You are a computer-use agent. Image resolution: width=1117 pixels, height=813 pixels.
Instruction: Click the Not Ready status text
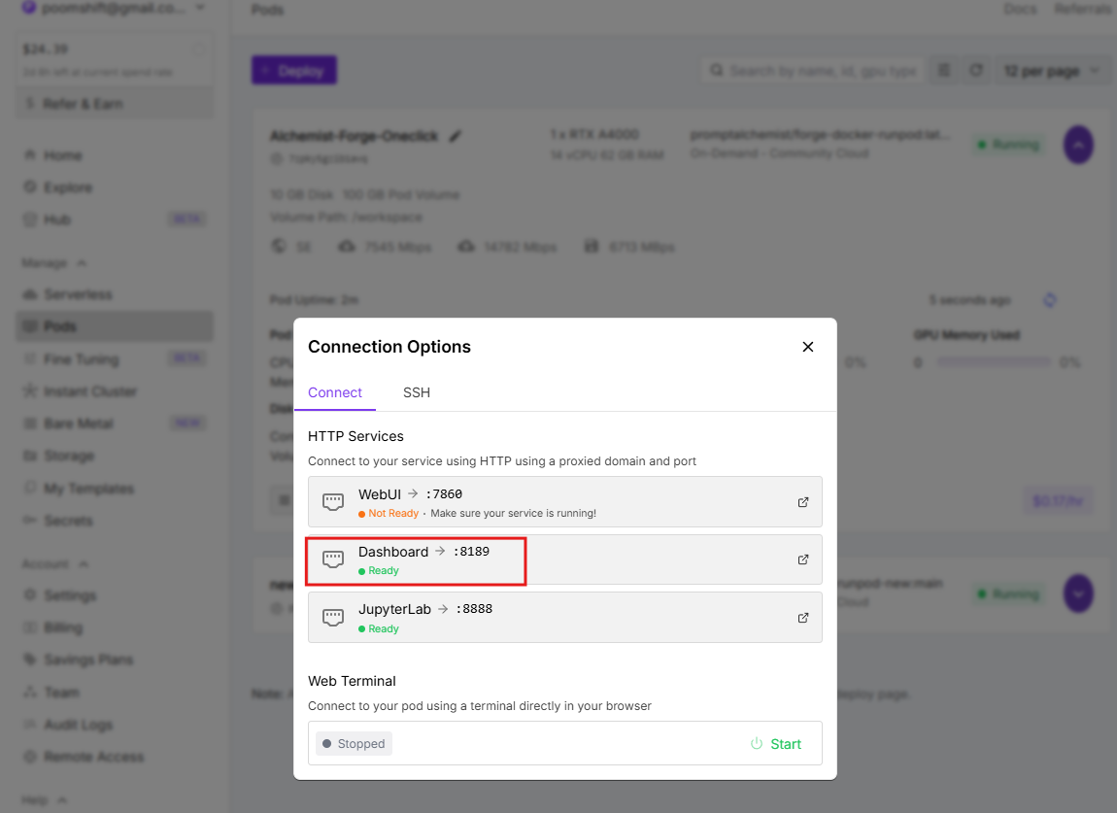(x=393, y=513)
